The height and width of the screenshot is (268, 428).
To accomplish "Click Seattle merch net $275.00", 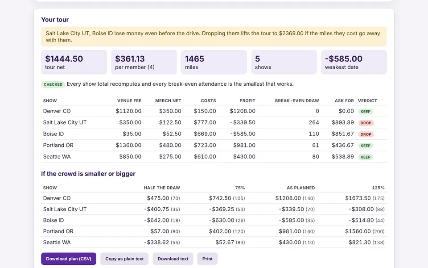I will (170, 157).
